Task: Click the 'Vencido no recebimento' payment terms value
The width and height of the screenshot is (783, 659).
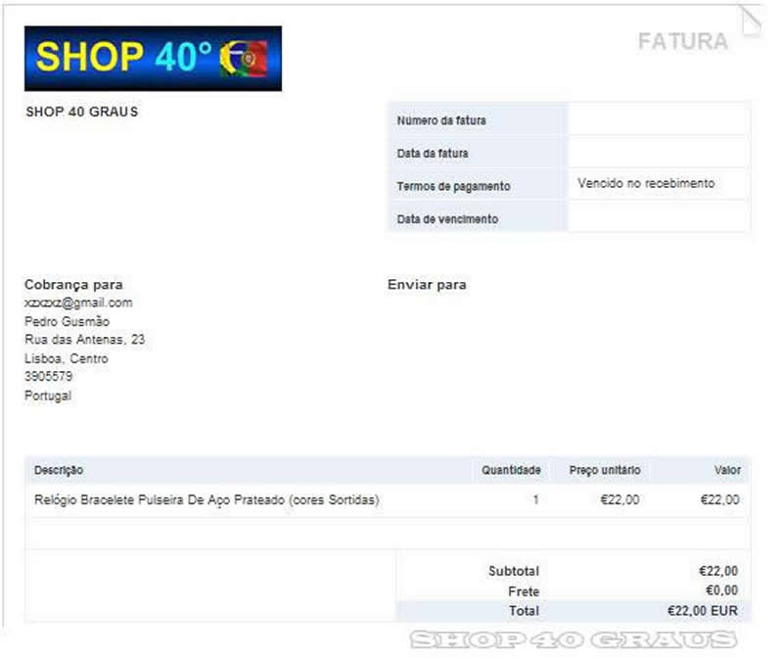Action: (646, 183)
